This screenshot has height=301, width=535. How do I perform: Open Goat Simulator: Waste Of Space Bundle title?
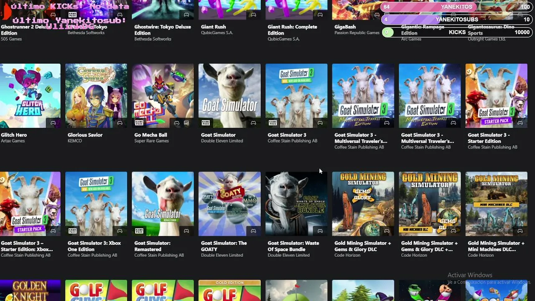click(293, 246)
